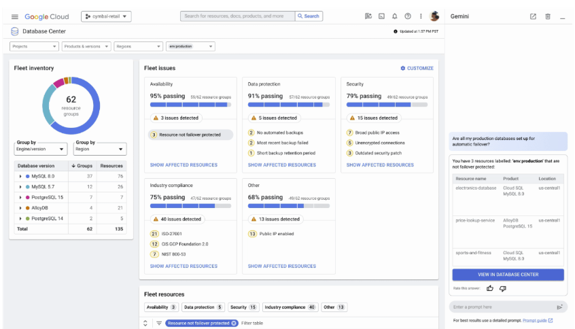
Task: Open the help question mark icon
Action: coord(408,16)
